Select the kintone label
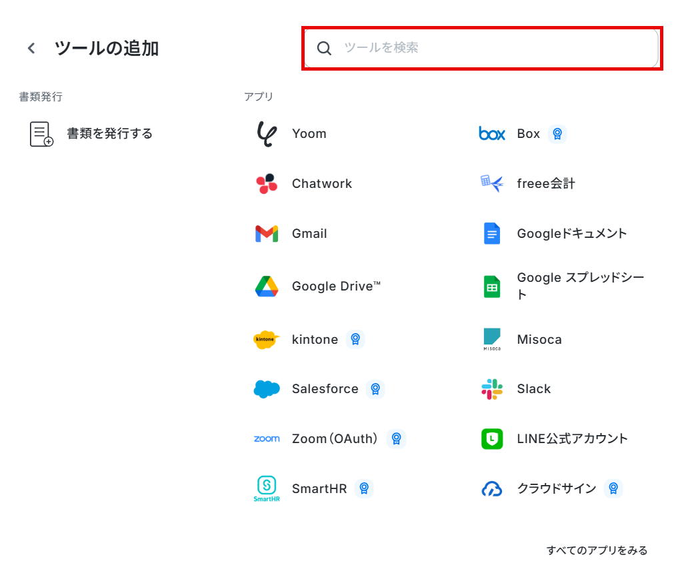 (315, 339)
